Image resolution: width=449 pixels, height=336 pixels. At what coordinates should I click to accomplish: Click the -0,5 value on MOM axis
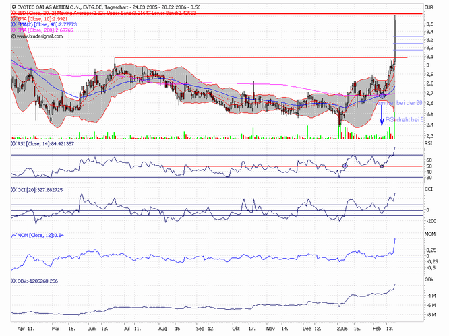tap(431, 268)
